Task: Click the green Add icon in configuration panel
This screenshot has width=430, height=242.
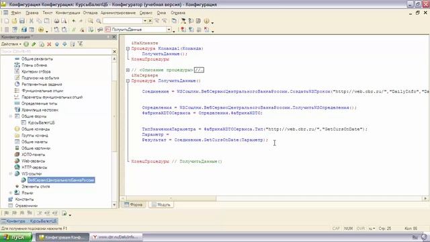Action: coord(26,44)
